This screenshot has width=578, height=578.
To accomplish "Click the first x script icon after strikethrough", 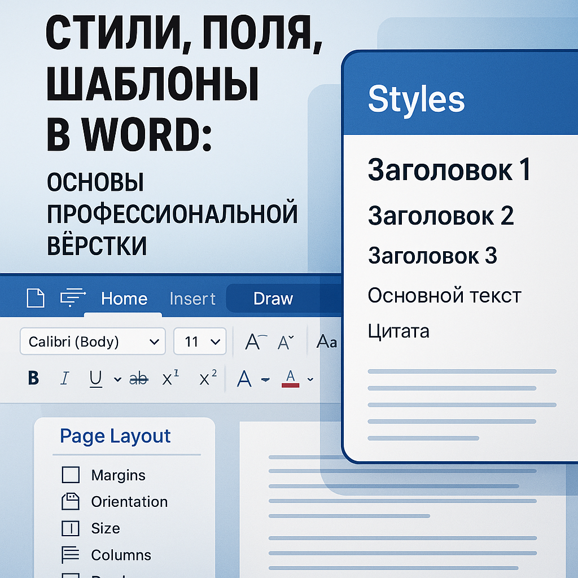I will click(x=170, y=377).
